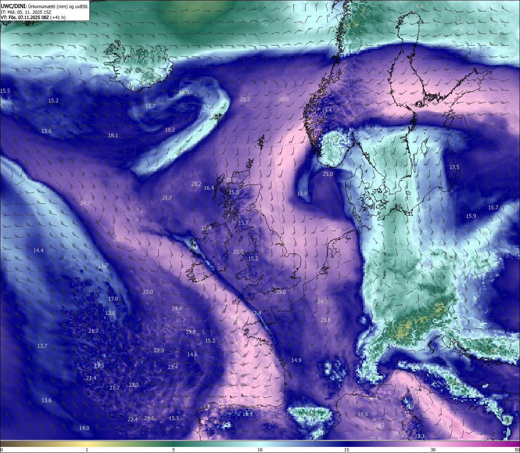The width and height of the screenshot is (520, 453).
Task: Click the map value 5.3 over Iceland
Action: tap(159, 58)
